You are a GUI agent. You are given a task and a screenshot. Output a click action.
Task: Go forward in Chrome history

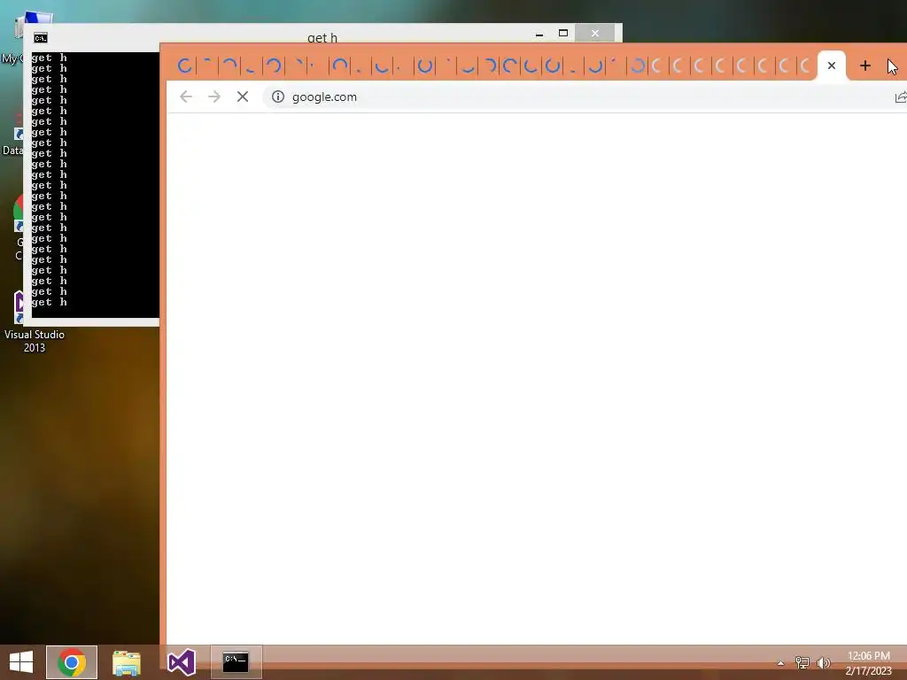click(214, 97)
